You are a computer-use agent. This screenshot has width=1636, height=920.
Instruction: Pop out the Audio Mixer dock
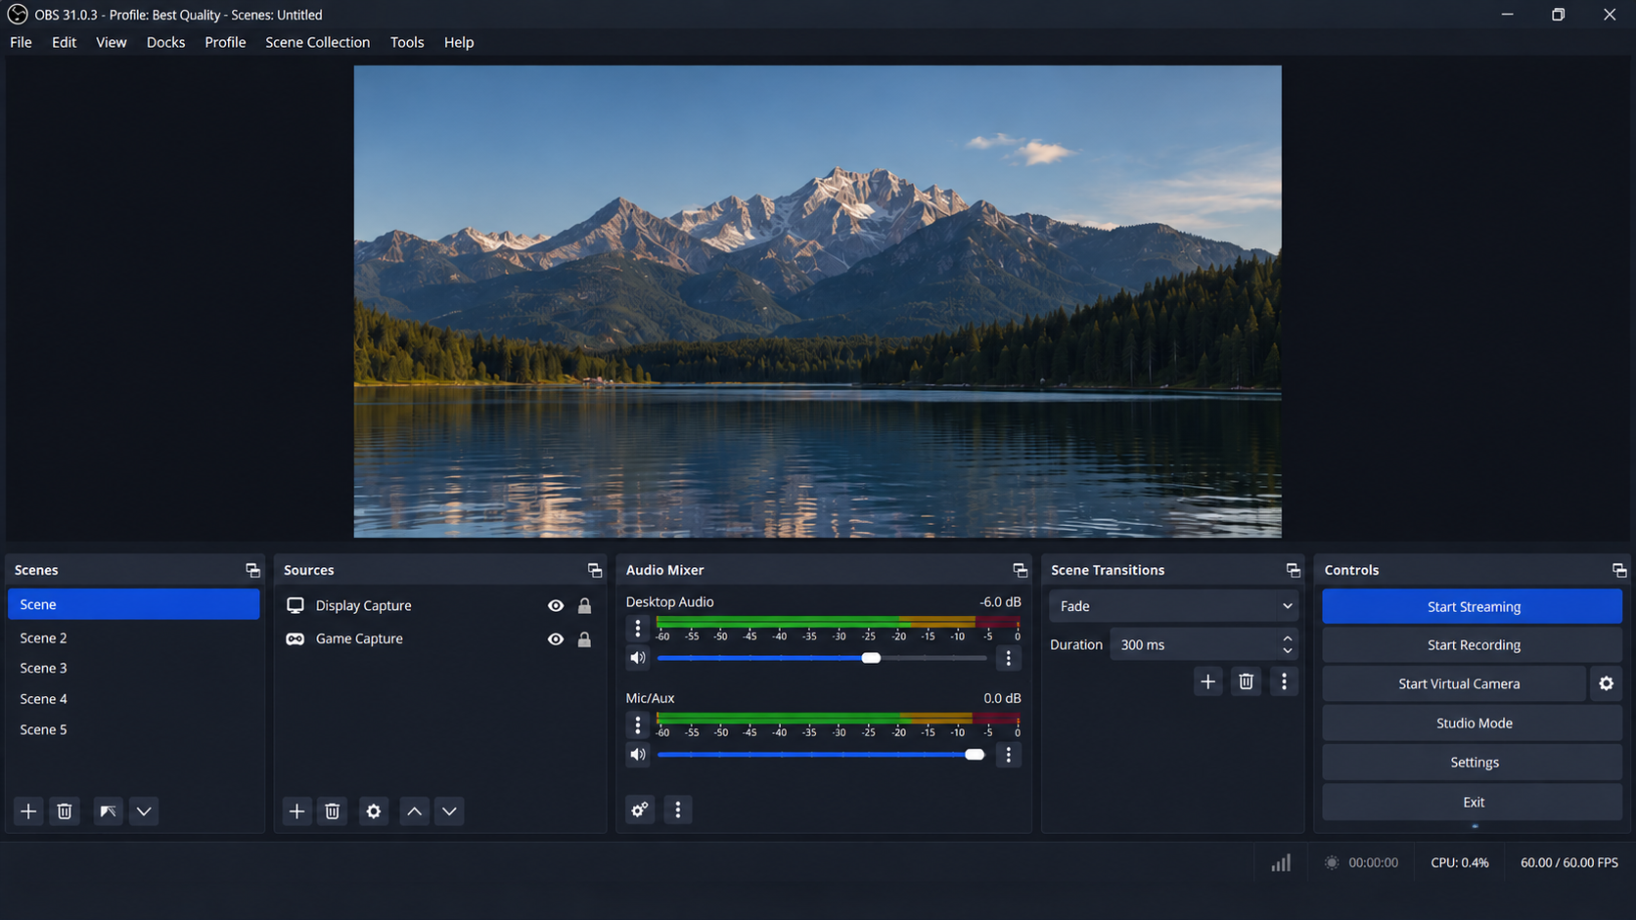1021,570
